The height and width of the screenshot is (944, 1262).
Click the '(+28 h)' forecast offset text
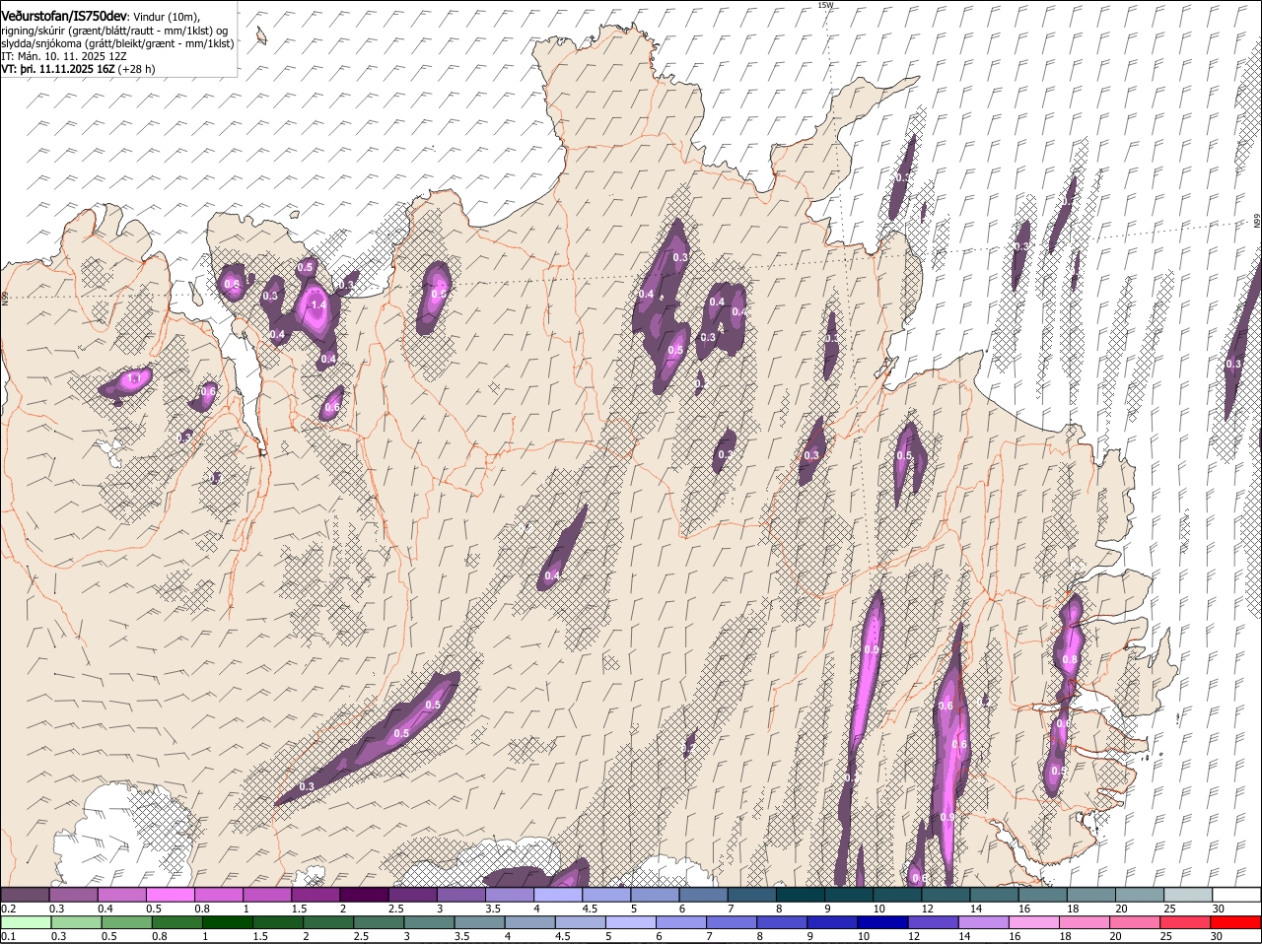point(137,69)
